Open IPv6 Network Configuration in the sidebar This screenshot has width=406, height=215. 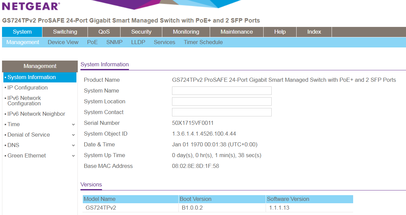point(24,101)
